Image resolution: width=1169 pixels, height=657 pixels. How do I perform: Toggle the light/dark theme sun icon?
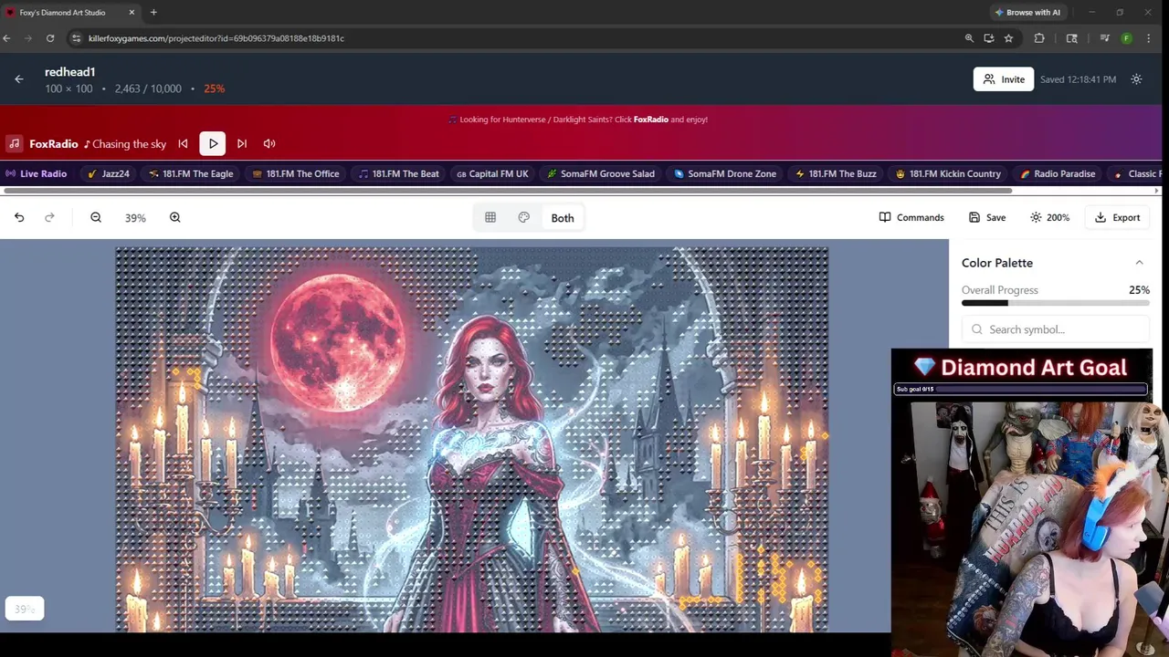[1136, 79]
